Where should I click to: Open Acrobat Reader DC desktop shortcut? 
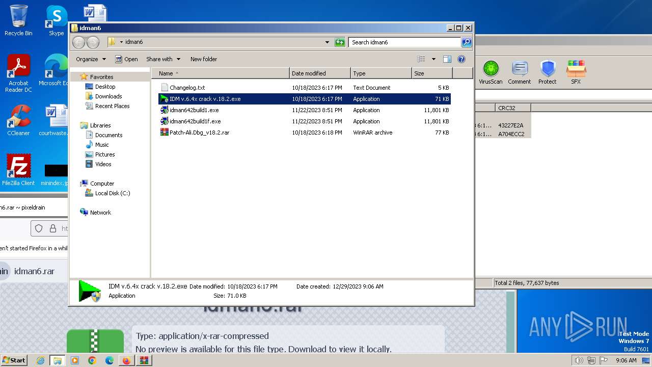[x=18, y=73]
